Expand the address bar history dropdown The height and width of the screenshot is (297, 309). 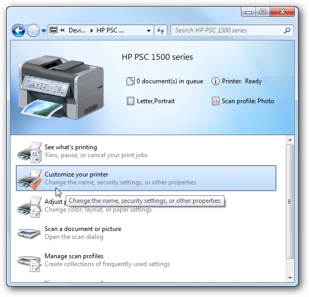coord(149,30)
